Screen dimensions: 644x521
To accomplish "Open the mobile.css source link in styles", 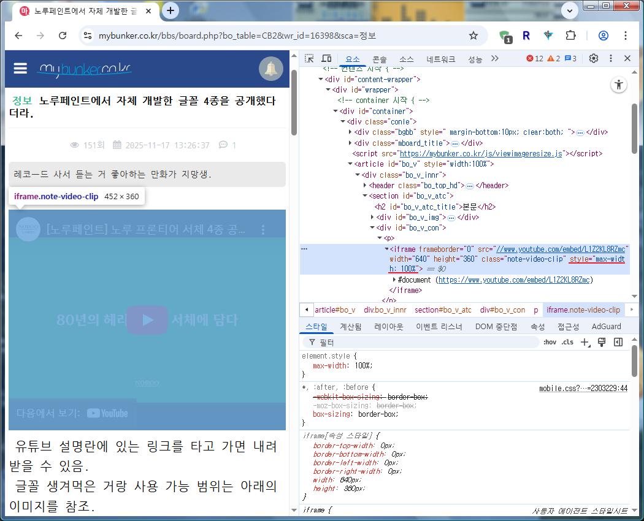I will [x=583, y=389].
